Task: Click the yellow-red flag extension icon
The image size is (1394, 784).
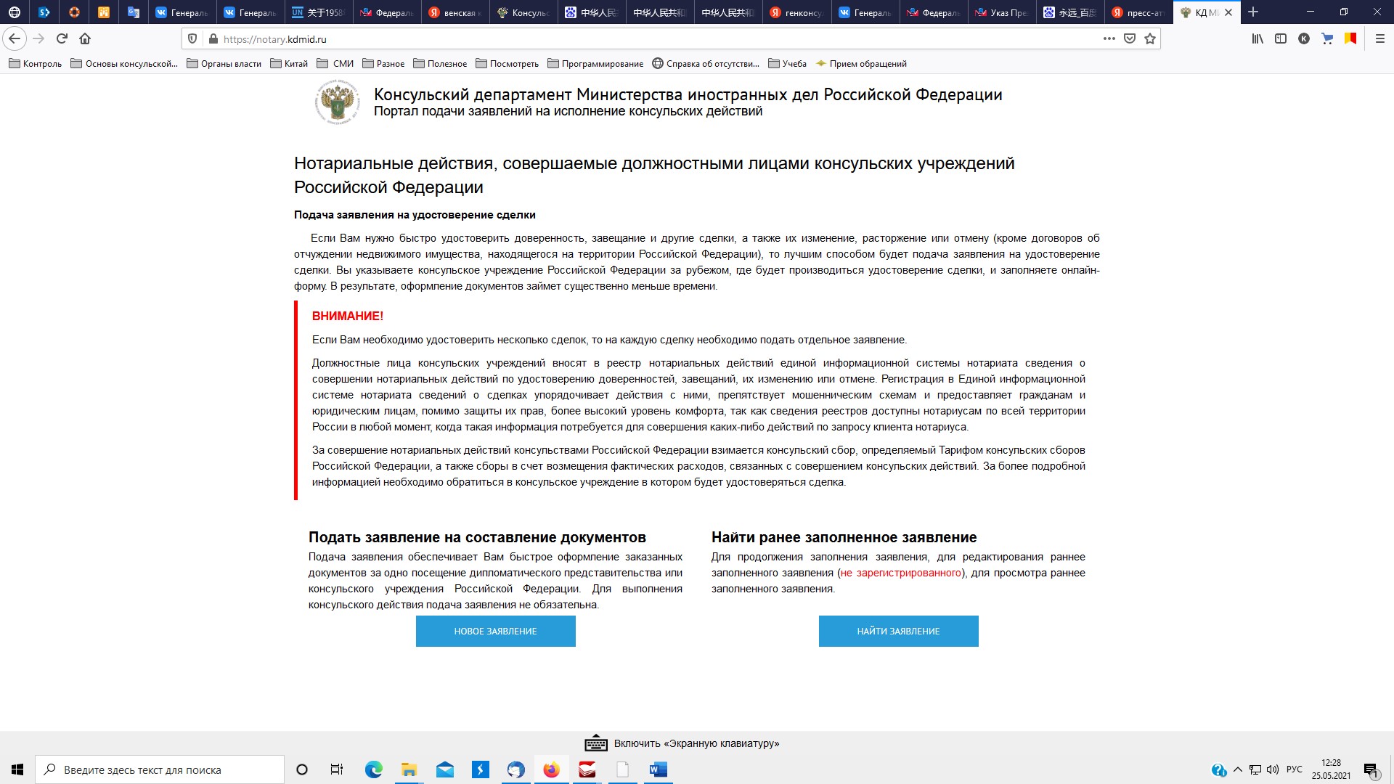Action: click(x=1350, y=38)
